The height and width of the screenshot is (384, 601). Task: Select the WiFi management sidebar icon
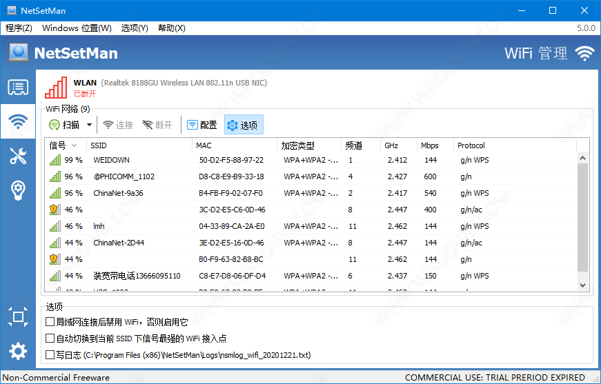tap(18, 121)
